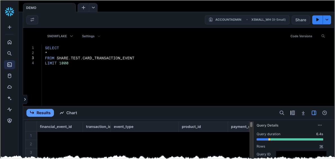Open the worksheet filters icon
This screenshot has width=335, height=159.
(x=32, y=20)
